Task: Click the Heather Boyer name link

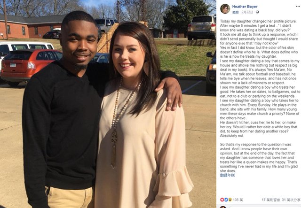Action: 245,7
